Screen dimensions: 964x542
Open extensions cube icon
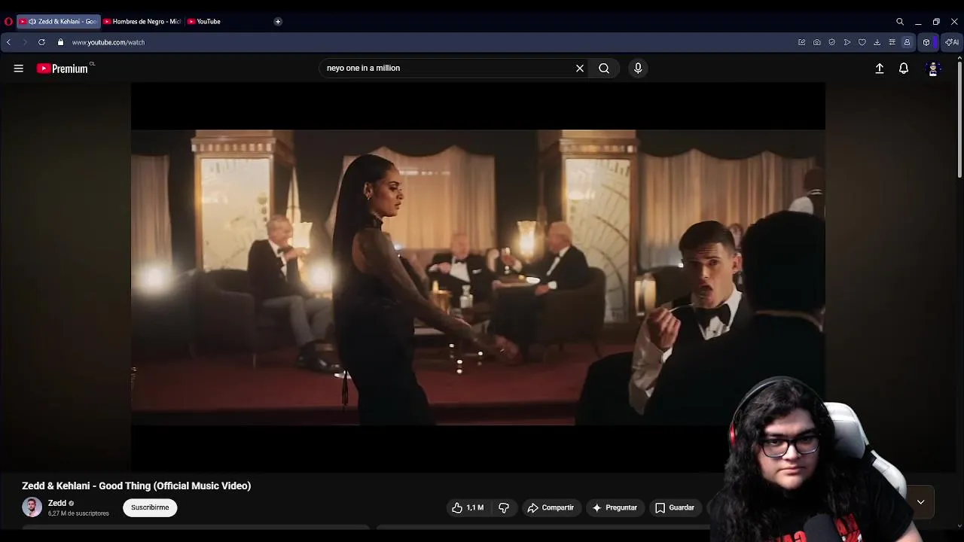[926, 42]
